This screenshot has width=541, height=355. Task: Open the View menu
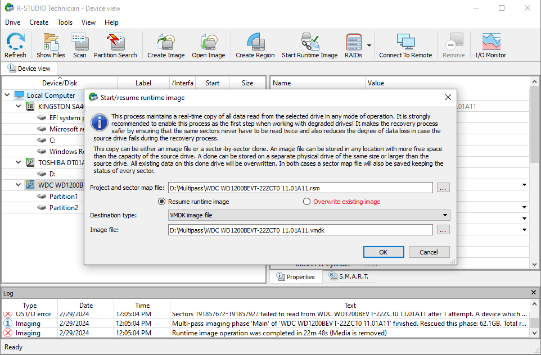click(x=88, y=22)
